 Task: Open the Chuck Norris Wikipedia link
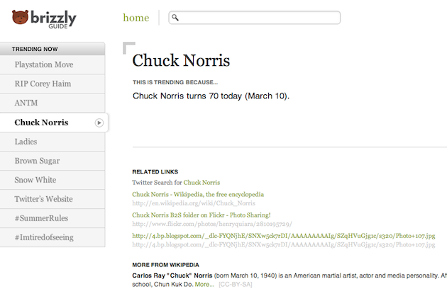198,194
